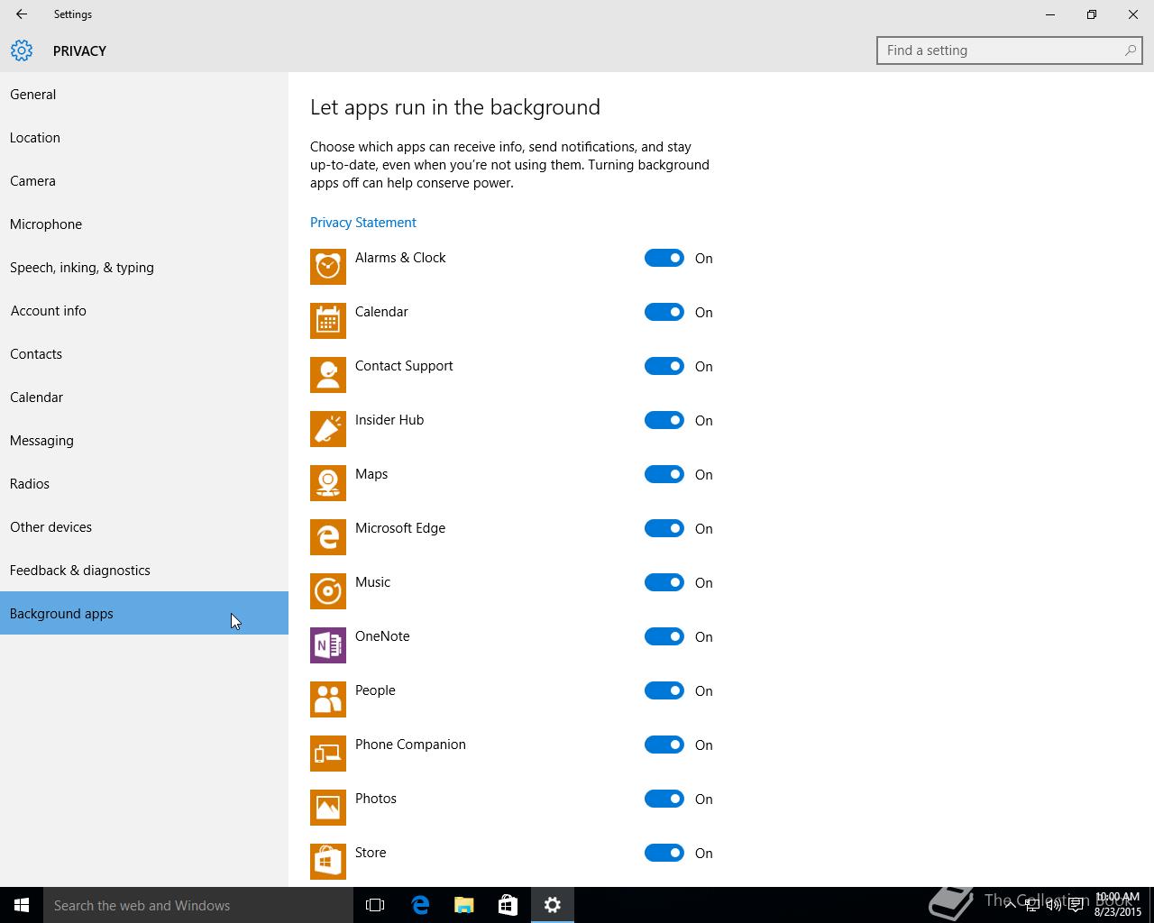Click the Photos app icon
This screenshot has width=1154, height=923.
[x=328, y=808]
